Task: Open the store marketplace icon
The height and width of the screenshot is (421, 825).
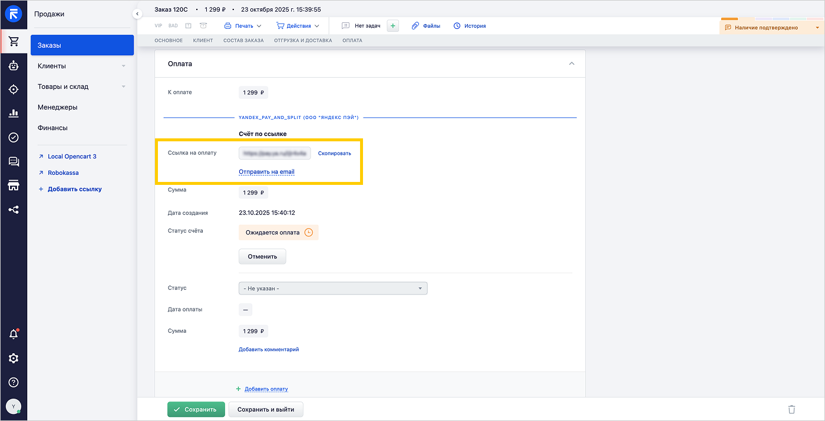Action: [x=14, y=185]
